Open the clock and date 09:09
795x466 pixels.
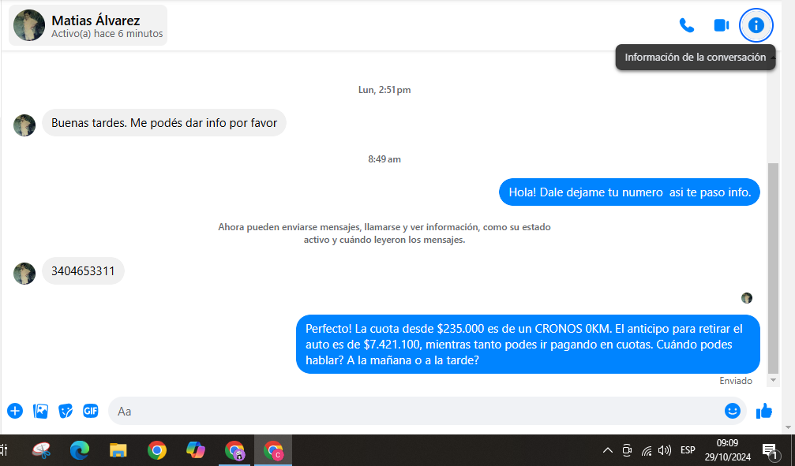coord(728,449)
